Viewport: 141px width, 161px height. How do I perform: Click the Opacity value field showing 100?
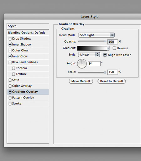point(112,42)
